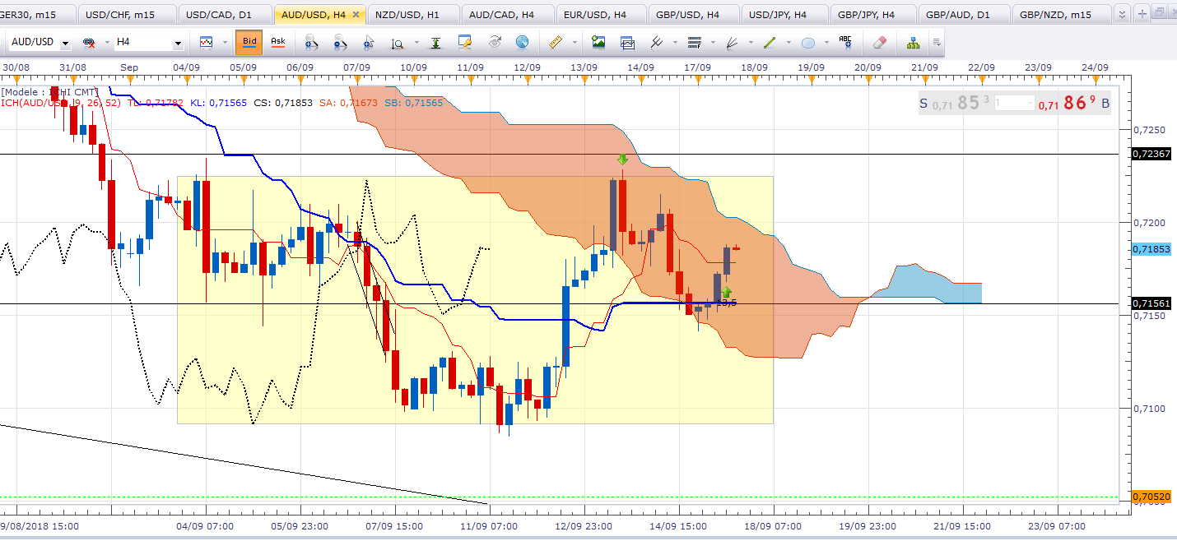This screenshot has width=1177, height=541.
Task: Select the ellipse shape tool
Action: pyautogui.click(x=807, y=43)
